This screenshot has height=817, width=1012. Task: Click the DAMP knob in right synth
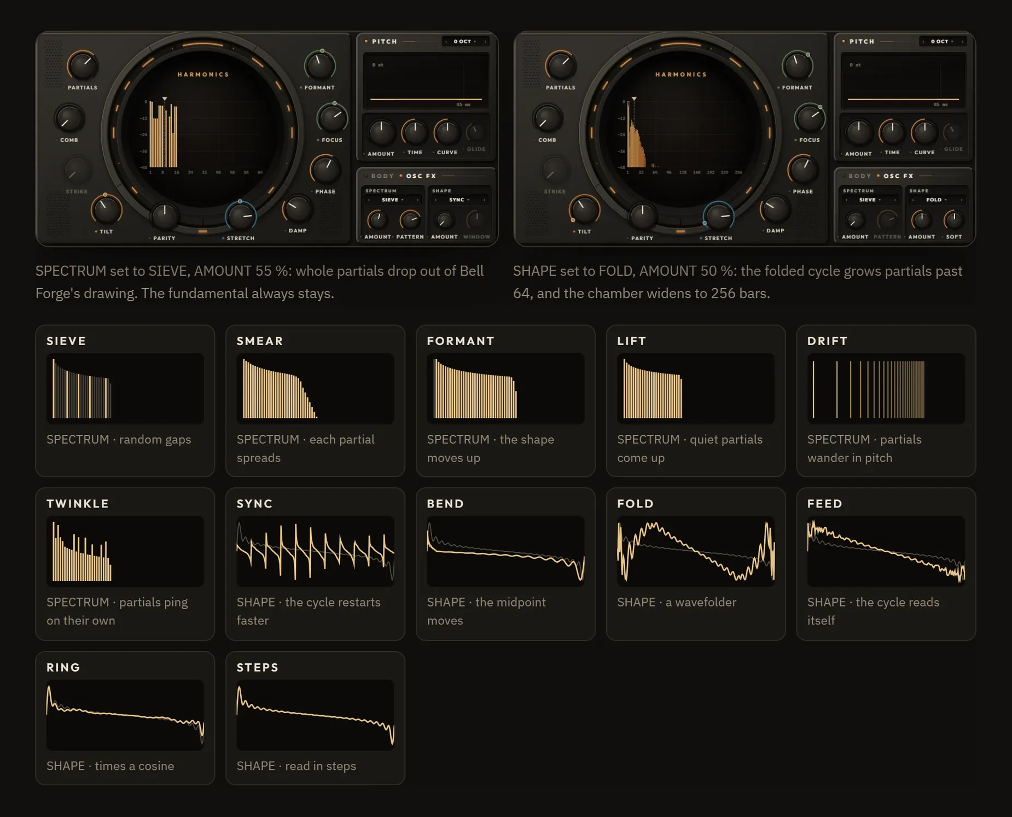[x=776, y=209]
